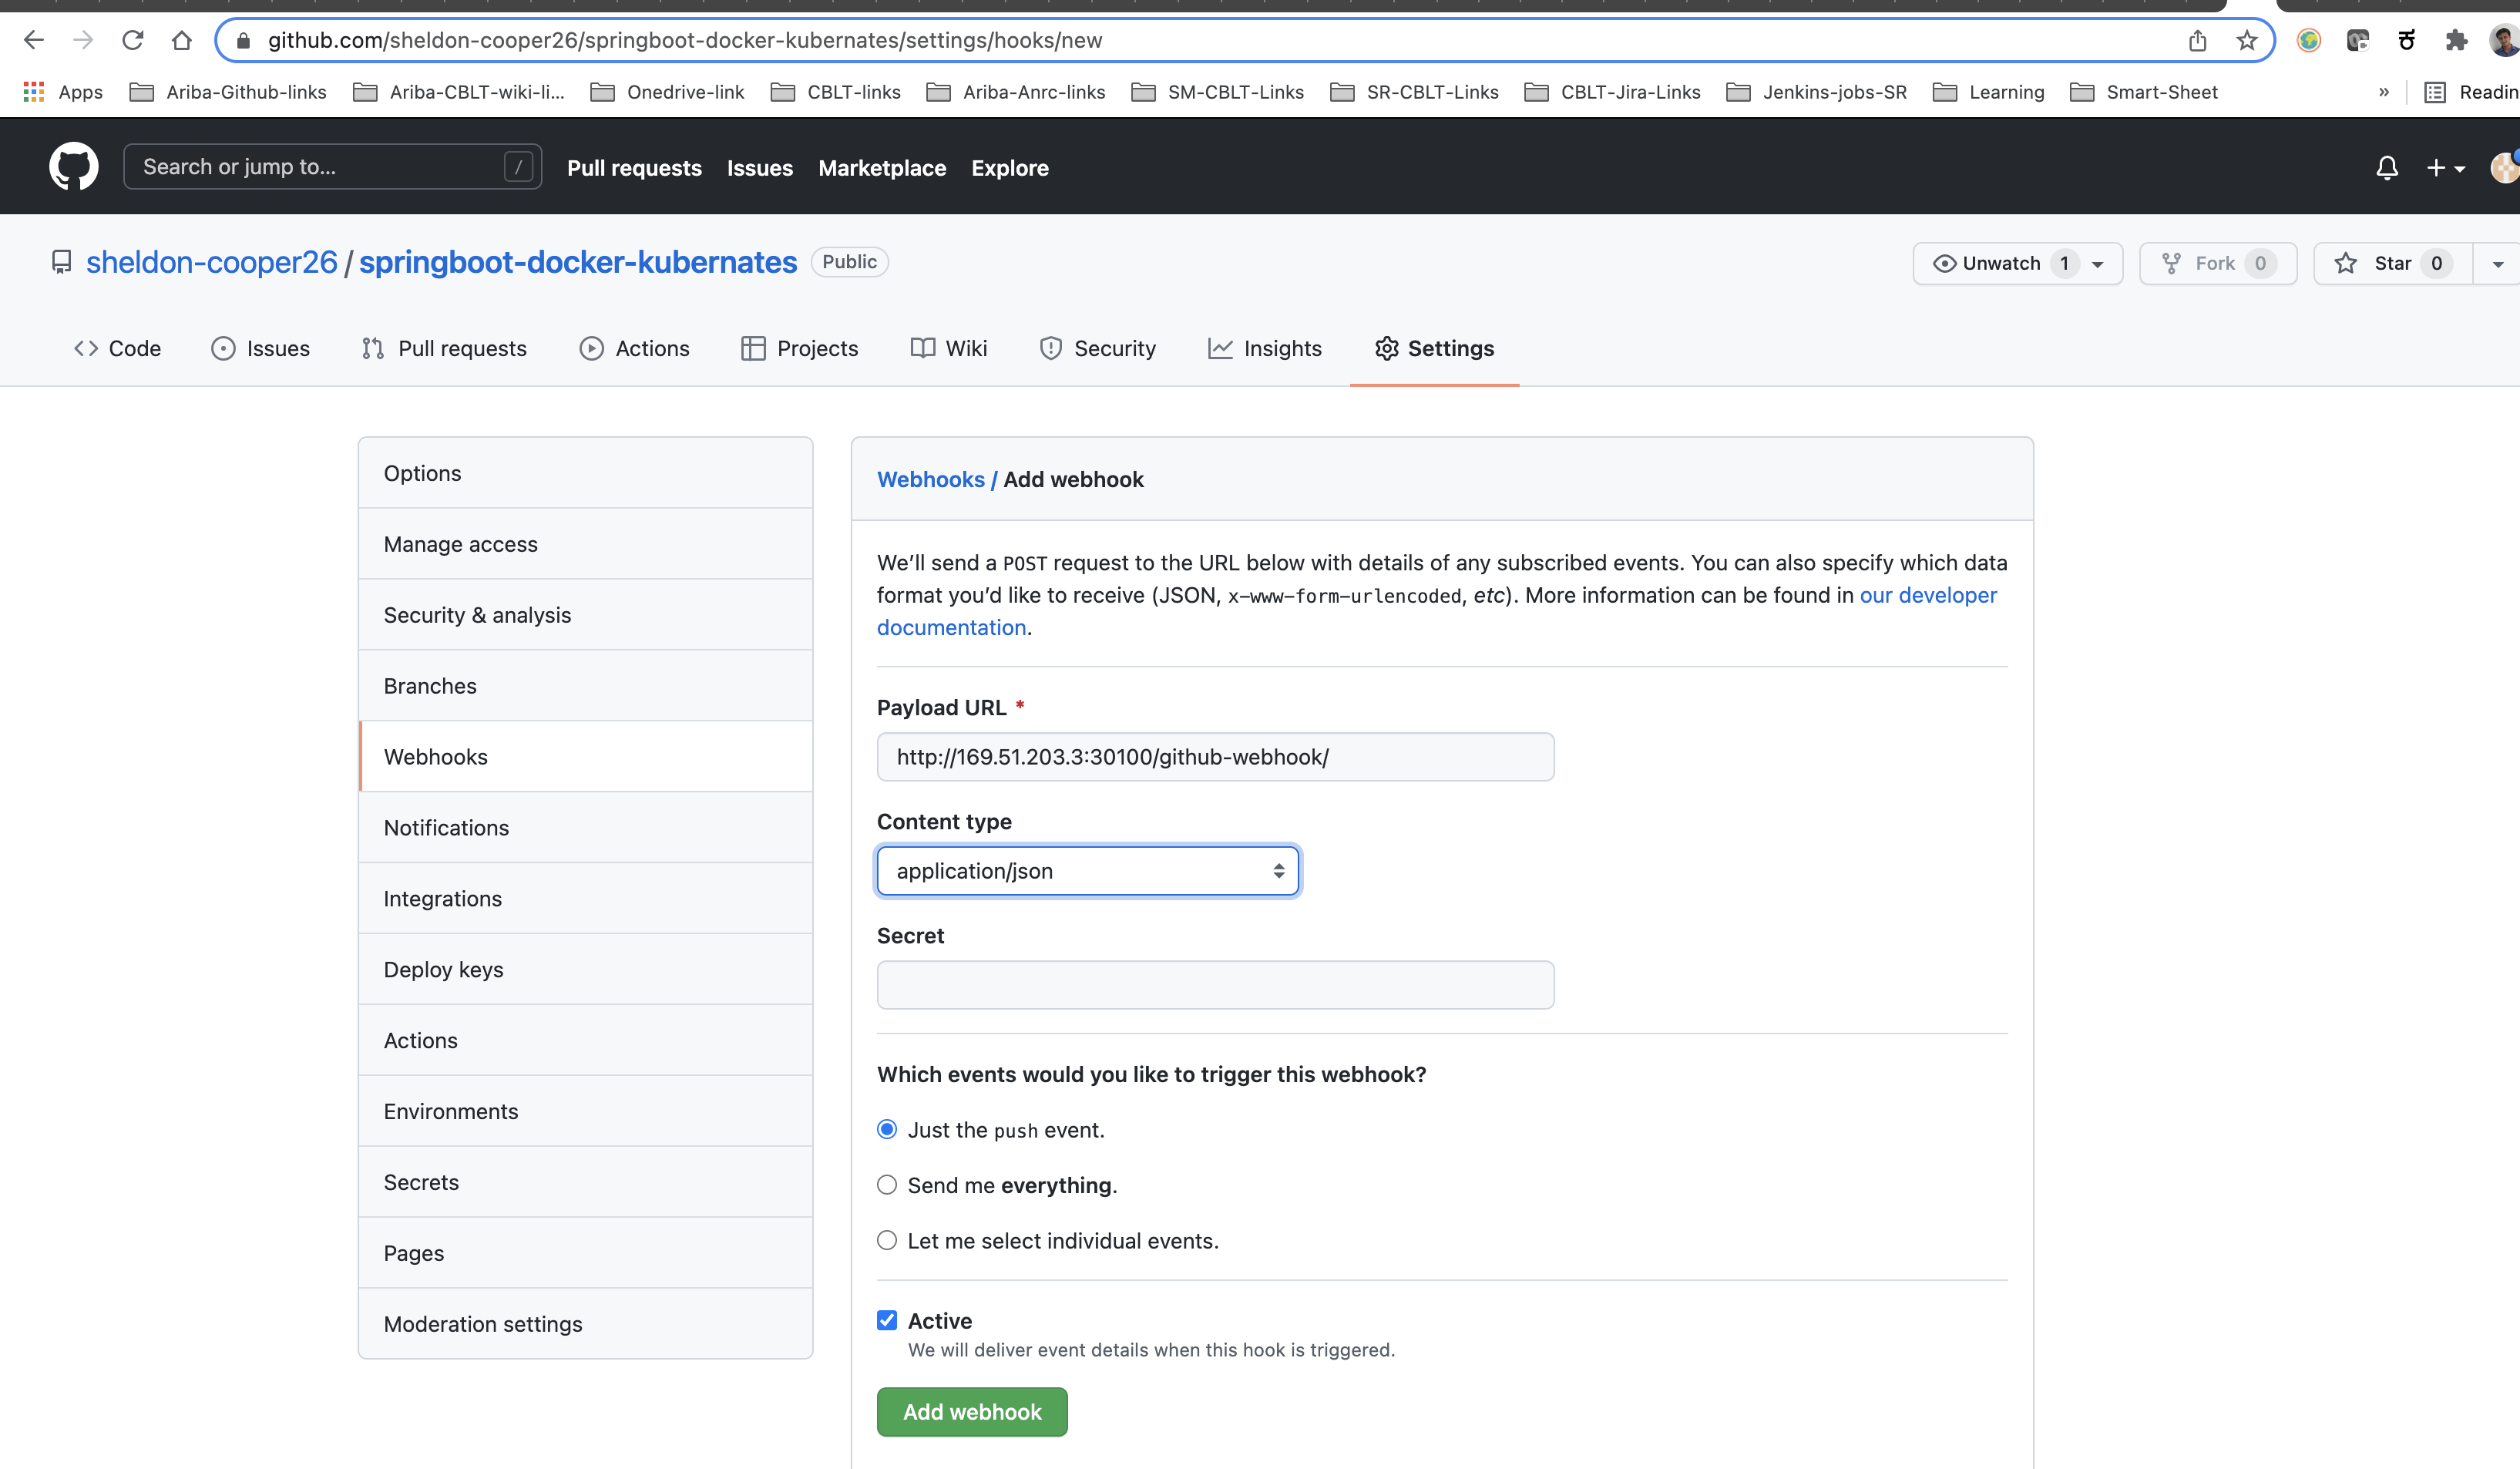The width and height of the screenshot is (2520, 1469).
Task: Open the Chrome extensions puzzle icon
Action: [x=2455, y=40]
